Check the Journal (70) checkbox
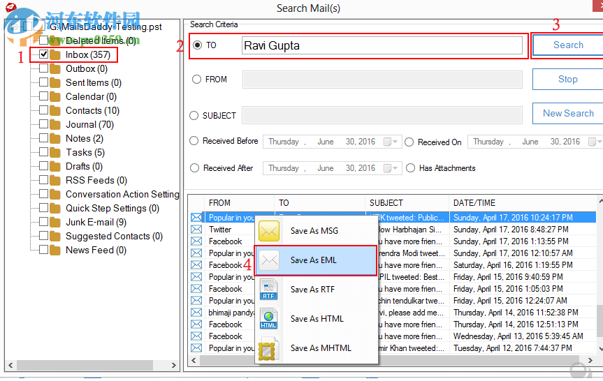603x381 pixels. click(44, 124)
